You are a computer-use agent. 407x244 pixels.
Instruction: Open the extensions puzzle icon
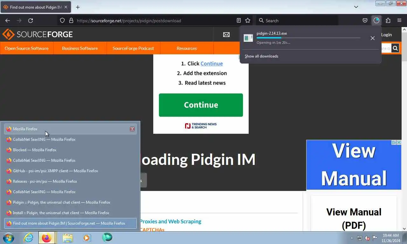(x=388, y=21)
